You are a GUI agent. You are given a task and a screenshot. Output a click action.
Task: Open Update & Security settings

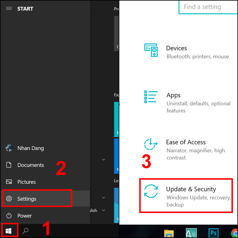[x=186, y=196]
